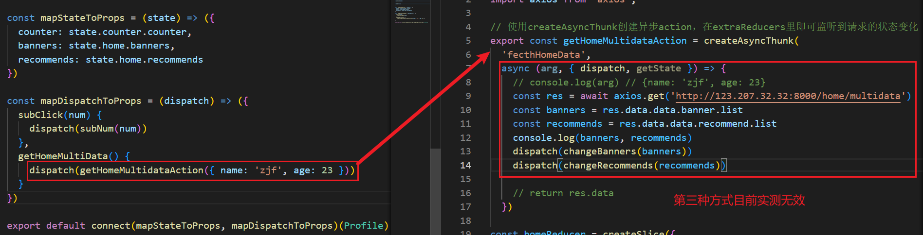Click the comment '// return res.data'
The height and width of the screenshot is (235, 923).
[x=563, y=193]
